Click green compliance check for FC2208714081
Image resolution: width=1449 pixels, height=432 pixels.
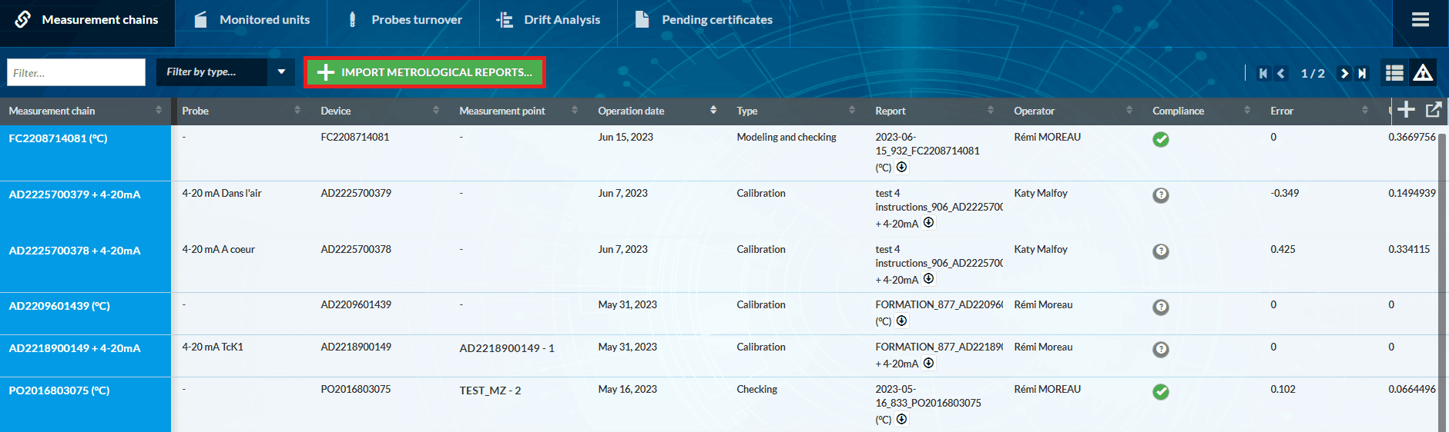pos(1161,139)
